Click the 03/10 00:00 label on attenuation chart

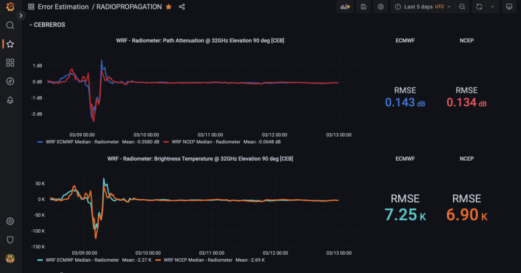point(146,135)
